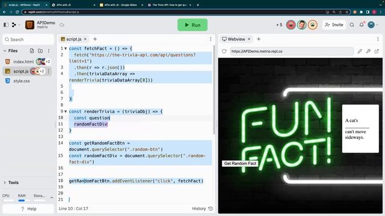Screen dimensions: 385x216
Task: Open browser extensions puzzle icon
Action: click(x=361, y=12)
